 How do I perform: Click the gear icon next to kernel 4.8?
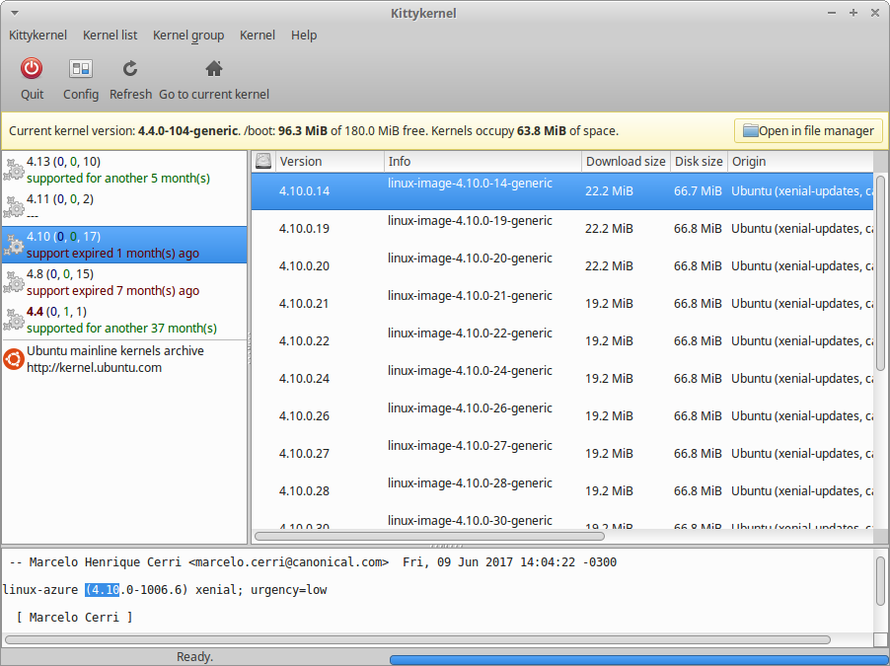click(14, 281)
